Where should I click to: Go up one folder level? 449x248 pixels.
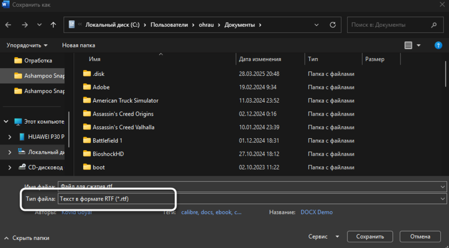pos(53,25)
